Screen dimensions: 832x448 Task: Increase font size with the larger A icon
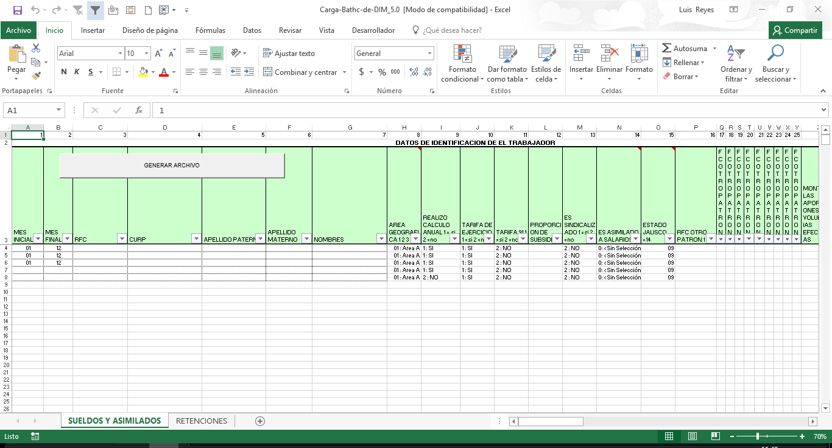pyautogui.click(x=160, y=54)
